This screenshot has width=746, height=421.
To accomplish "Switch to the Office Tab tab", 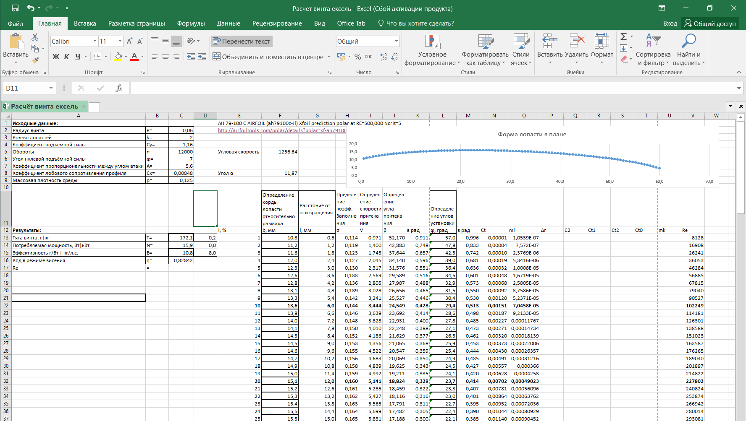I will click(351, 23).
